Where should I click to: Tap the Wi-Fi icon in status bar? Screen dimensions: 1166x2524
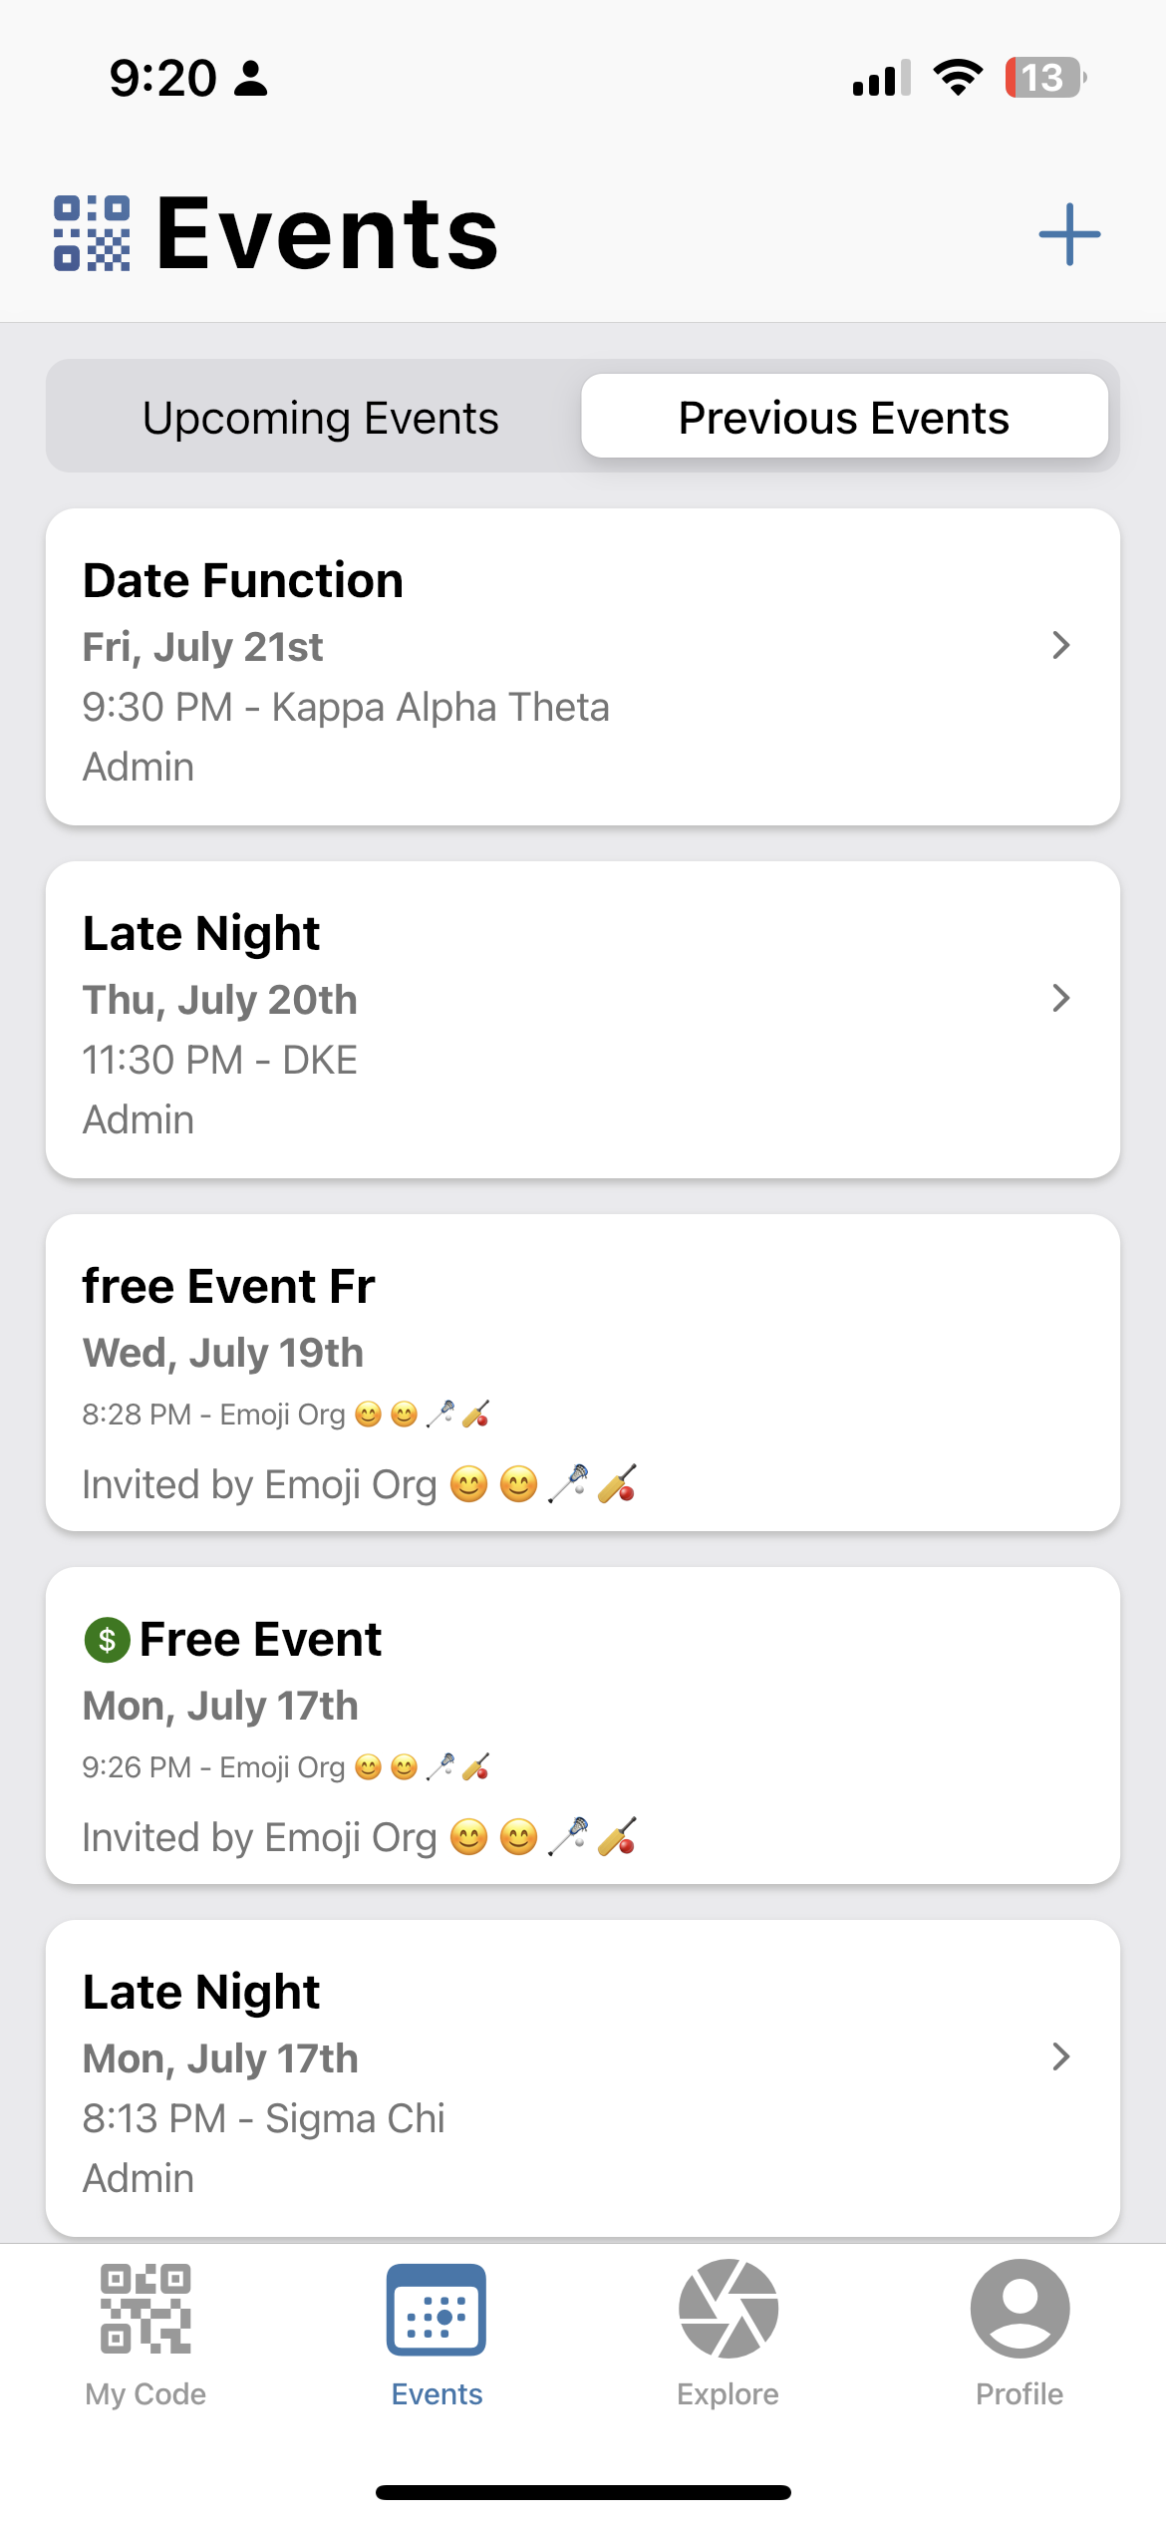pyautogui.click(x=958, y=77)
